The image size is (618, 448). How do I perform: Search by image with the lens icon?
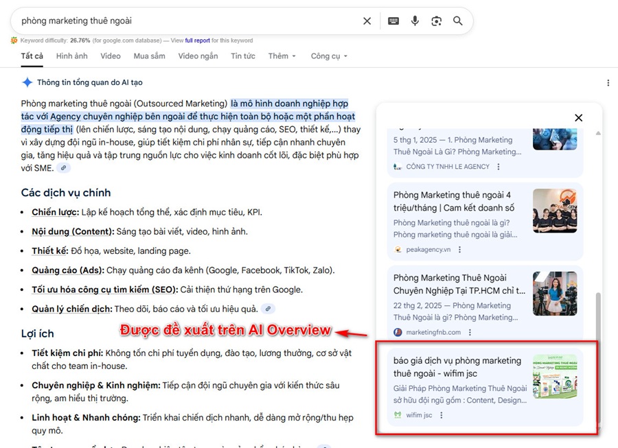436,21
